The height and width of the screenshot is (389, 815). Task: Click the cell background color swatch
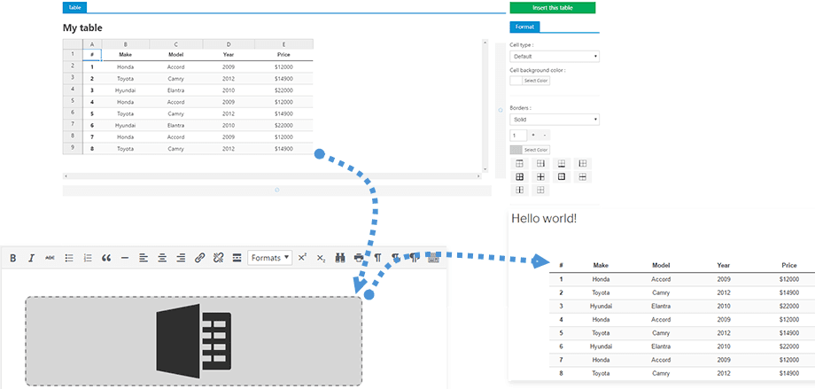pos(516,81)
